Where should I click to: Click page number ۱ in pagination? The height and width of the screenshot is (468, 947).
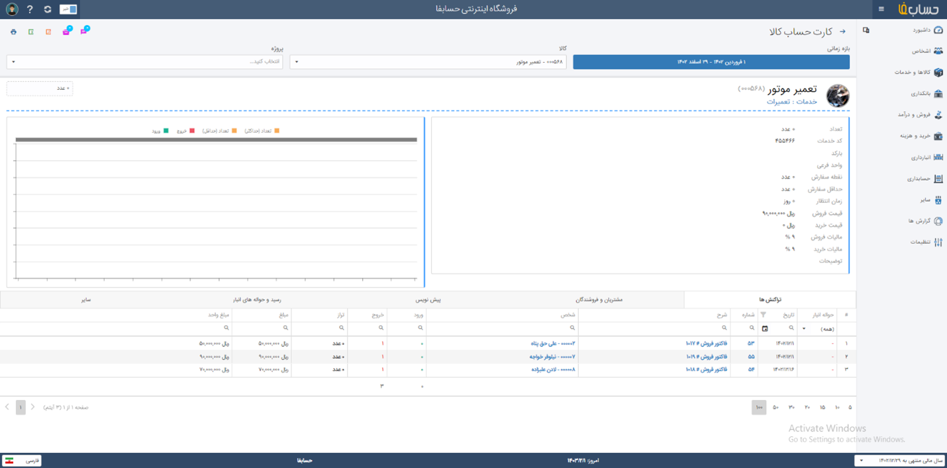pyautogui.click(x=21, y=407)
